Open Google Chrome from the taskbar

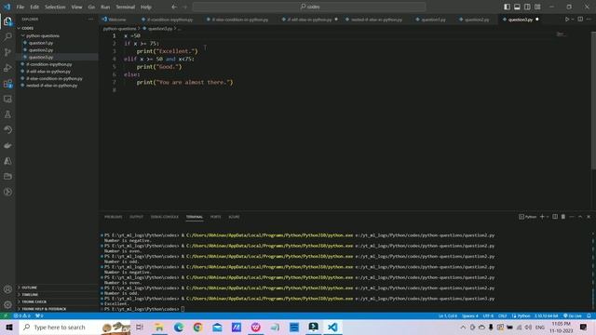point(197,327)
